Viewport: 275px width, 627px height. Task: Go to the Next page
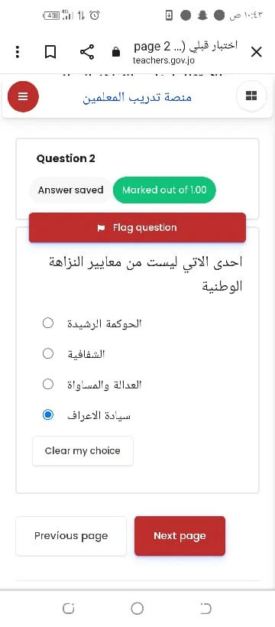[x=180, y=536]
